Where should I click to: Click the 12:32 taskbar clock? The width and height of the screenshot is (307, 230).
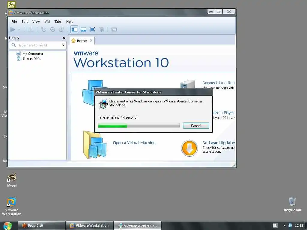(x=299, y=226)
